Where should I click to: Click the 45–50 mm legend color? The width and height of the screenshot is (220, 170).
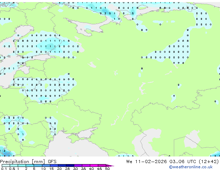[102, 165]
